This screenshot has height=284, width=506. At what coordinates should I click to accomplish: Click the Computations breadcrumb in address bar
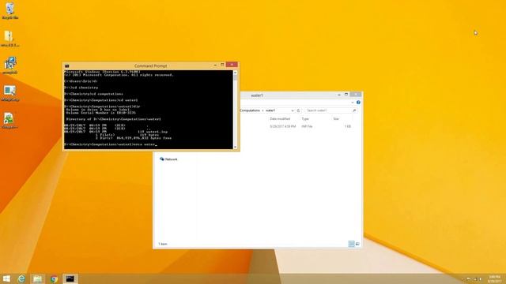(250, 110)
